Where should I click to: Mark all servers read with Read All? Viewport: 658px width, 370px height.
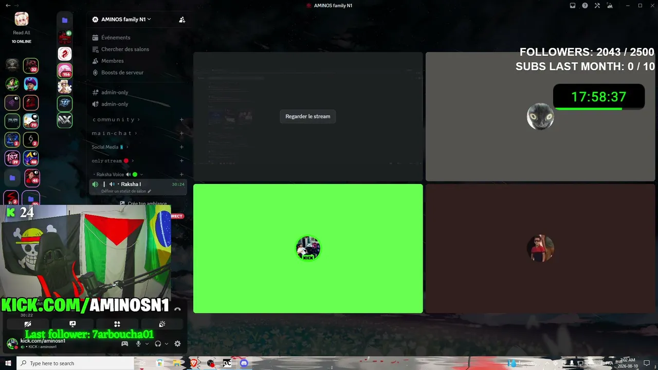pos(22,33)
